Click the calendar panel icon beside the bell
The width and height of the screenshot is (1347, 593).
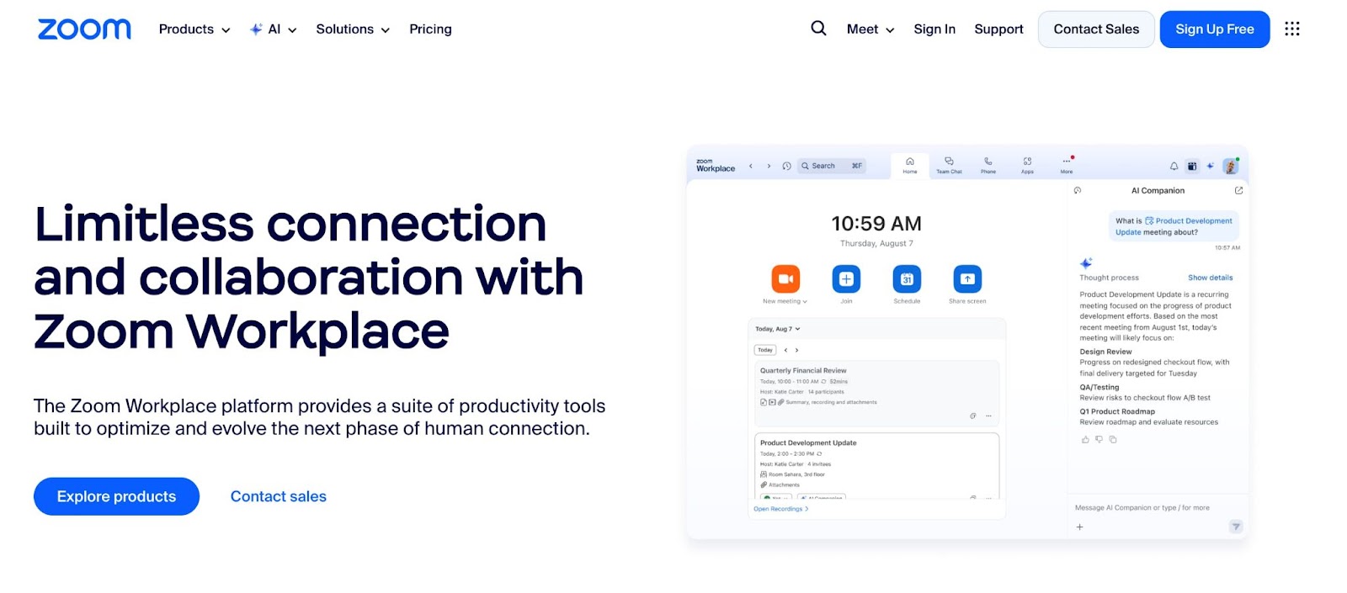[1192, 167]
